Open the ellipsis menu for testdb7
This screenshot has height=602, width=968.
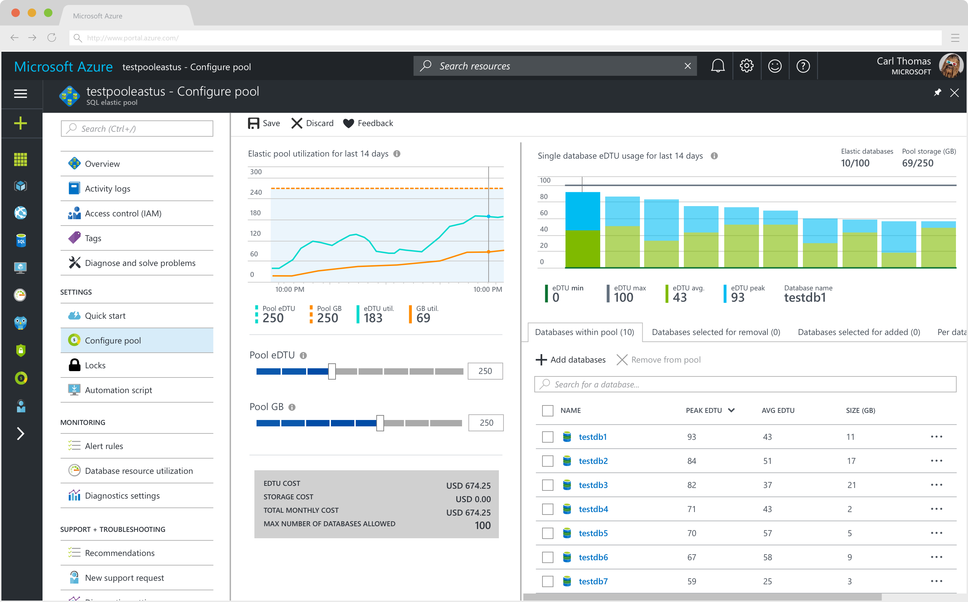pos(936,581)
